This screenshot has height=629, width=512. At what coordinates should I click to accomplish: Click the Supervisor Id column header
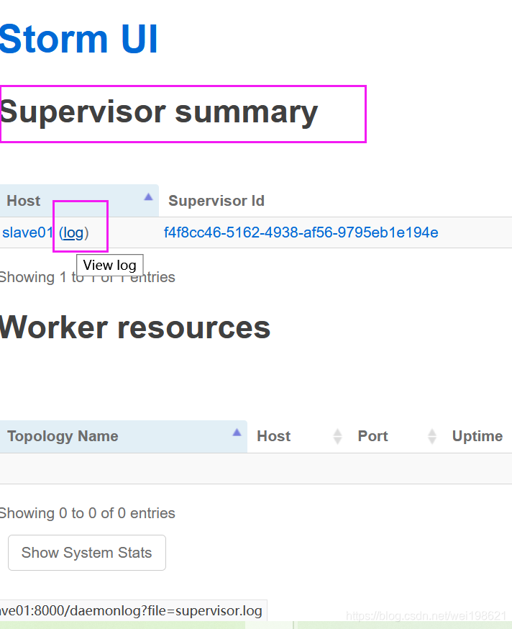[216, 201]
